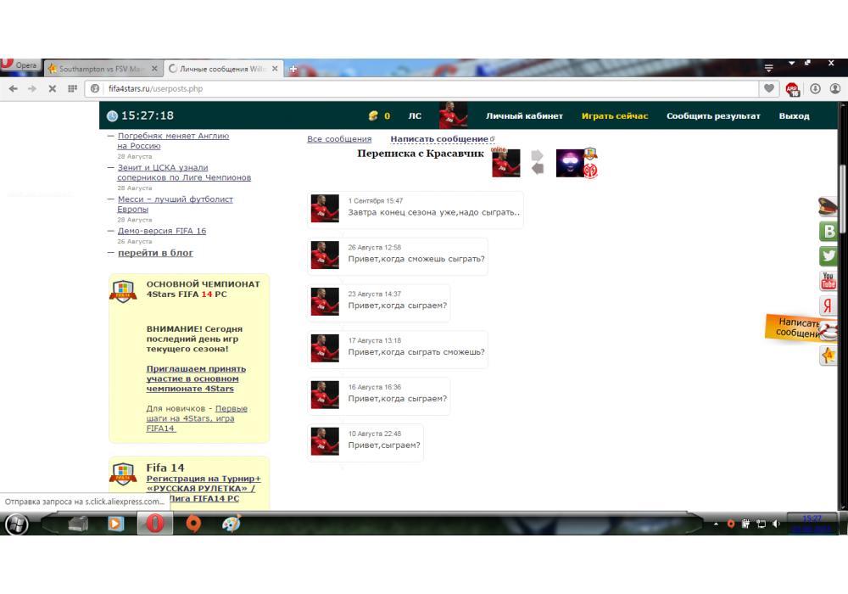Open the media player taskbar icon

(115, 524)
